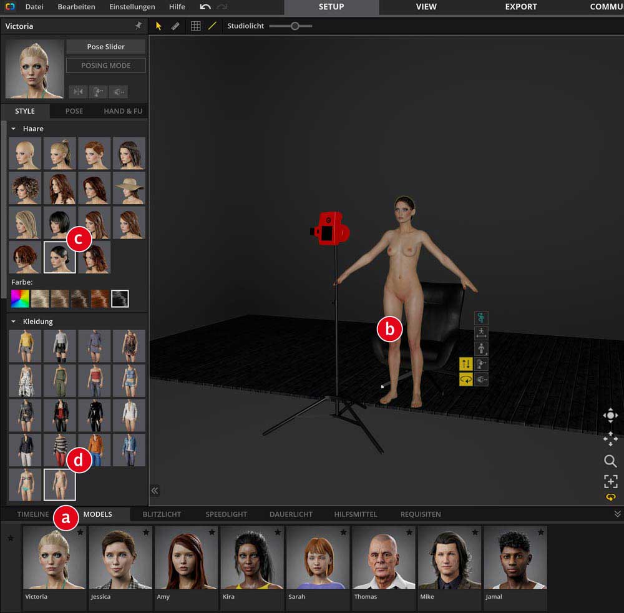Choose the rainbow custom hair color swatch
Image resolution: width=624 pixels, height=613 pixels.
20,299
